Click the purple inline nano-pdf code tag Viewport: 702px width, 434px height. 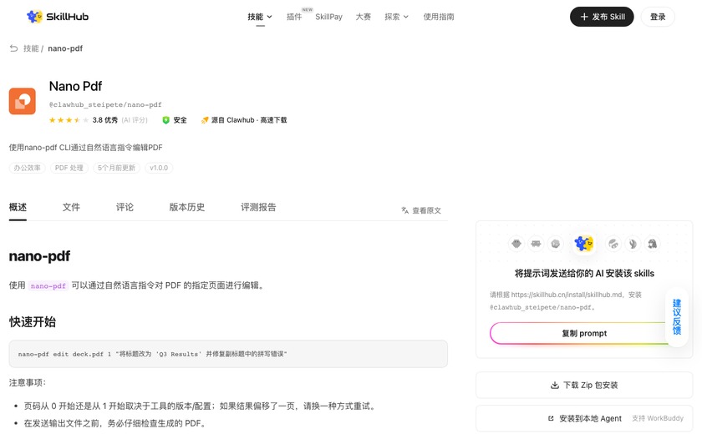coord(48,285)
